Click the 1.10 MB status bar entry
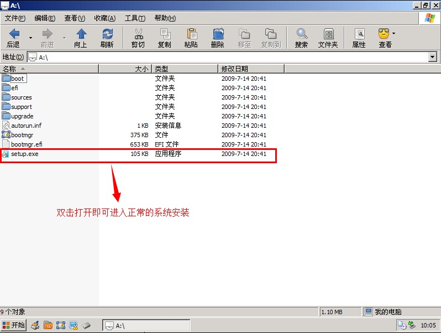The image size is (441, 333). point(332,312)
